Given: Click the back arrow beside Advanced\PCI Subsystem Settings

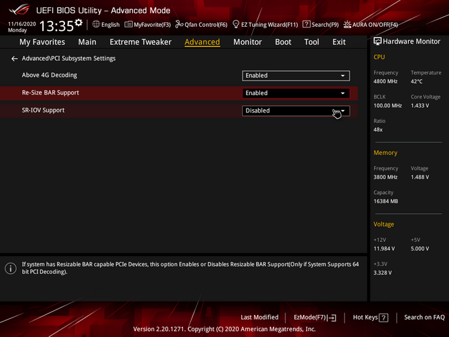Looking at the screenshot, I should (14, 59).
